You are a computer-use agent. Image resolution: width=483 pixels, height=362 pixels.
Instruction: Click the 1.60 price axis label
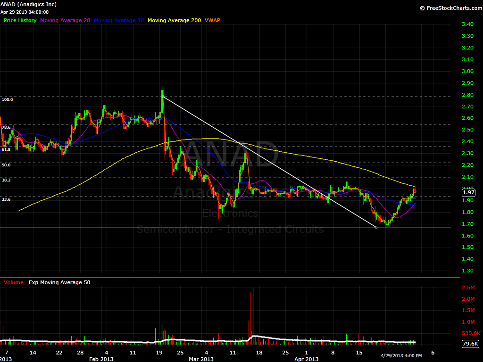point(467,236)
